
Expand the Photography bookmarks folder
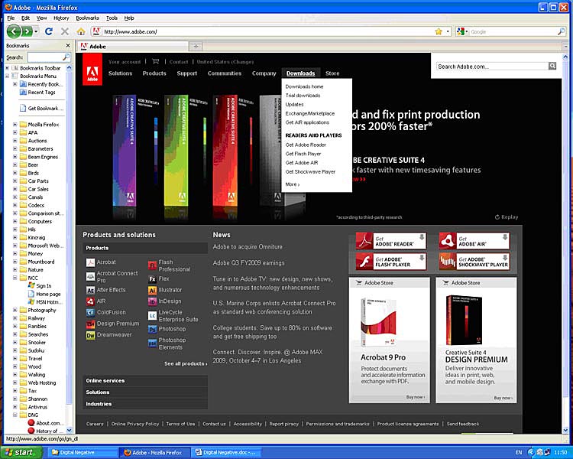pyautogui.click(x=15, y=310)
